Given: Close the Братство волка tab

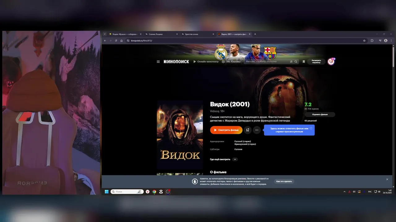Looking at the screenshot, I should coord(213,34).
